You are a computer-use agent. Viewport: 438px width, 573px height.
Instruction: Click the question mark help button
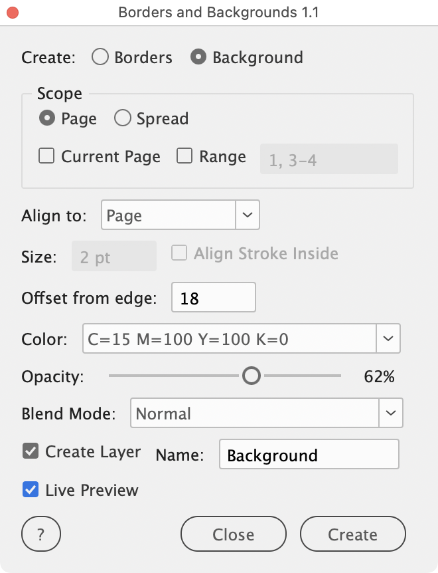41,534
